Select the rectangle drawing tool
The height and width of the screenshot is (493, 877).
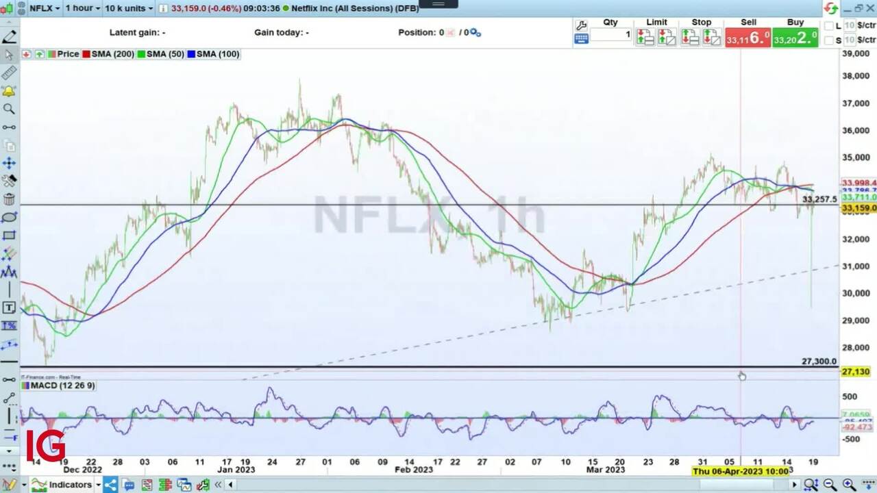(10, 236)
